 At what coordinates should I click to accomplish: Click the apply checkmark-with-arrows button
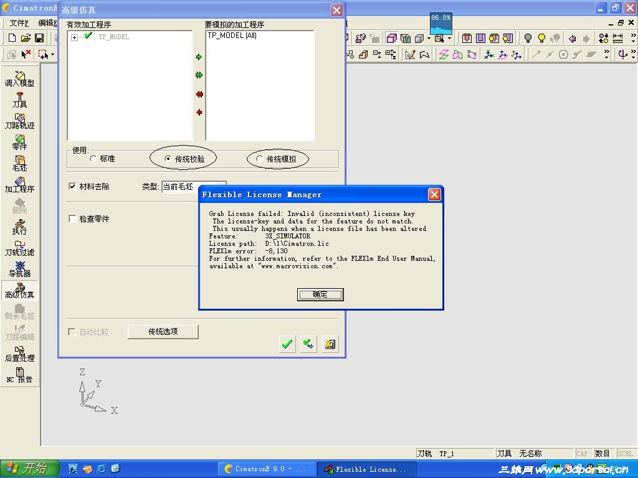coord(308,344)
